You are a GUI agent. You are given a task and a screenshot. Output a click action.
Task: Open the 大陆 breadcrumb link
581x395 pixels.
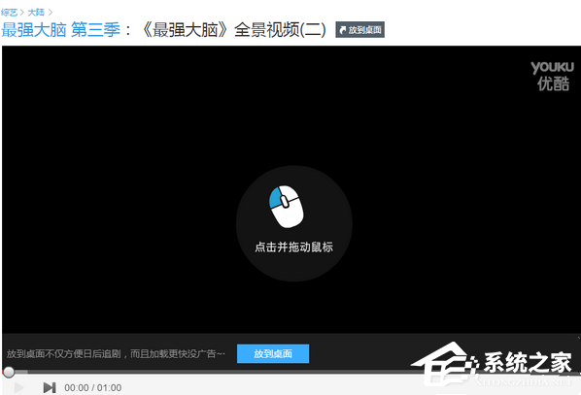tap(36, 13)
